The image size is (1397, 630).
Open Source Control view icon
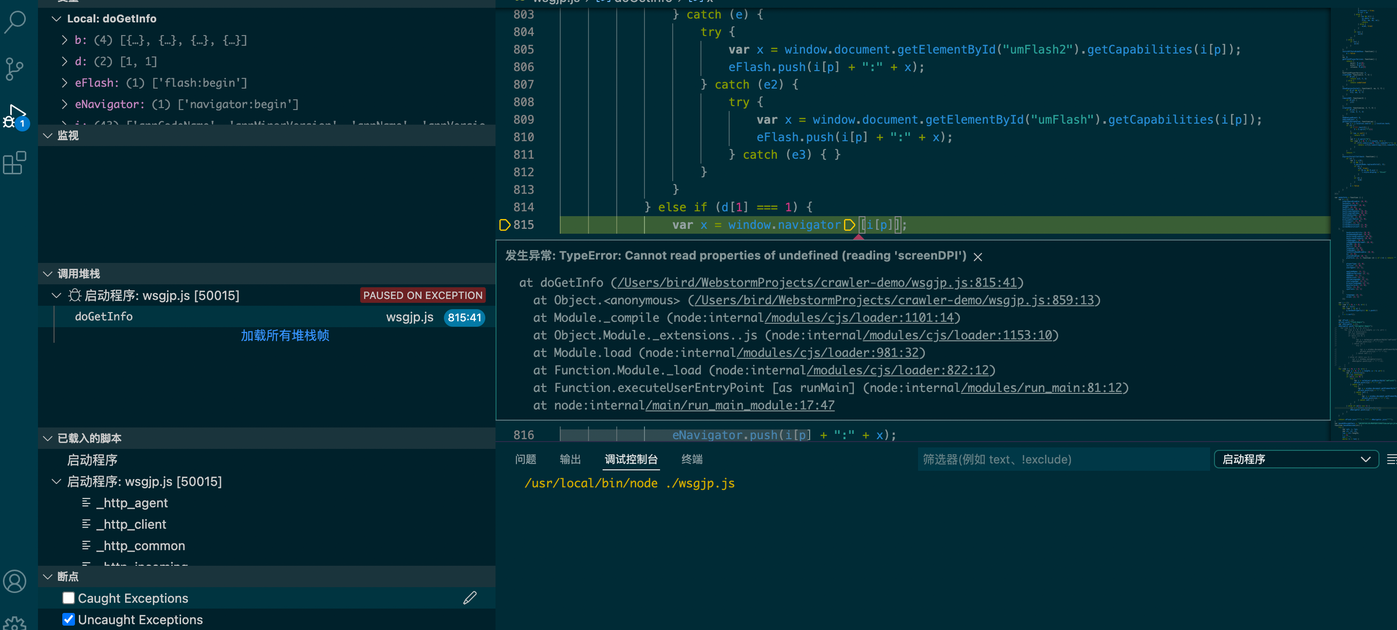pos(15,69)
